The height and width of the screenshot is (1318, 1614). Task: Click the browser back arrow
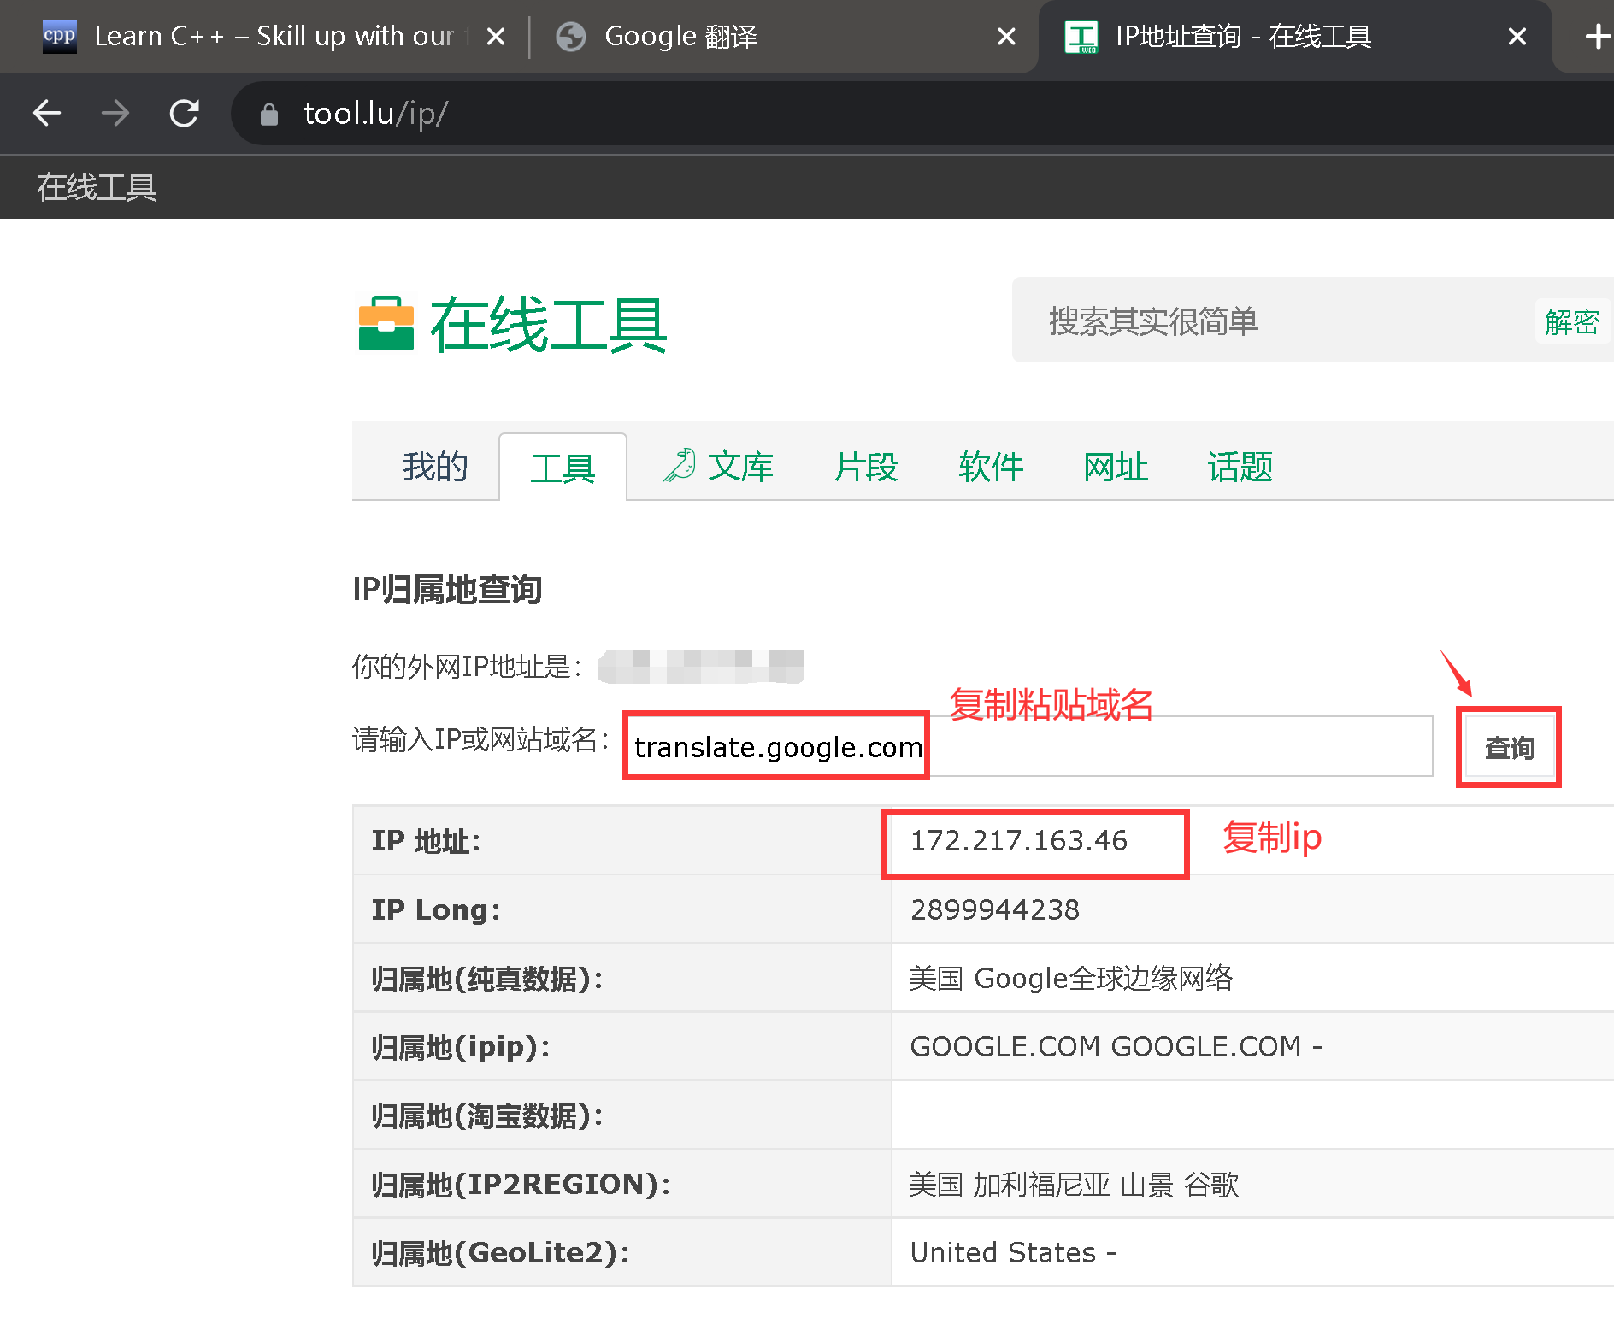tap(47, 113)
